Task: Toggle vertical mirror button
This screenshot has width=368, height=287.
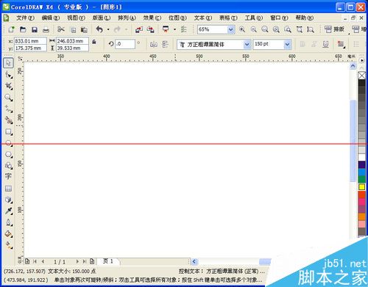Action: [x=165, y=44]
